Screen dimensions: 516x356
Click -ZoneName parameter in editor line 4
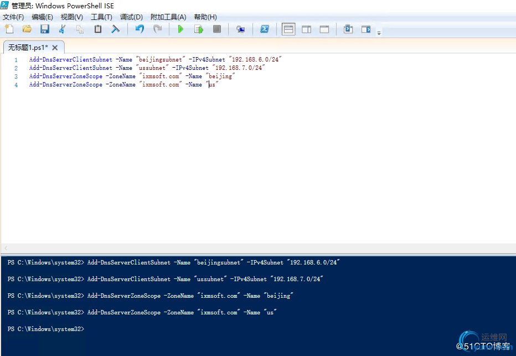(x=121, y=84)
